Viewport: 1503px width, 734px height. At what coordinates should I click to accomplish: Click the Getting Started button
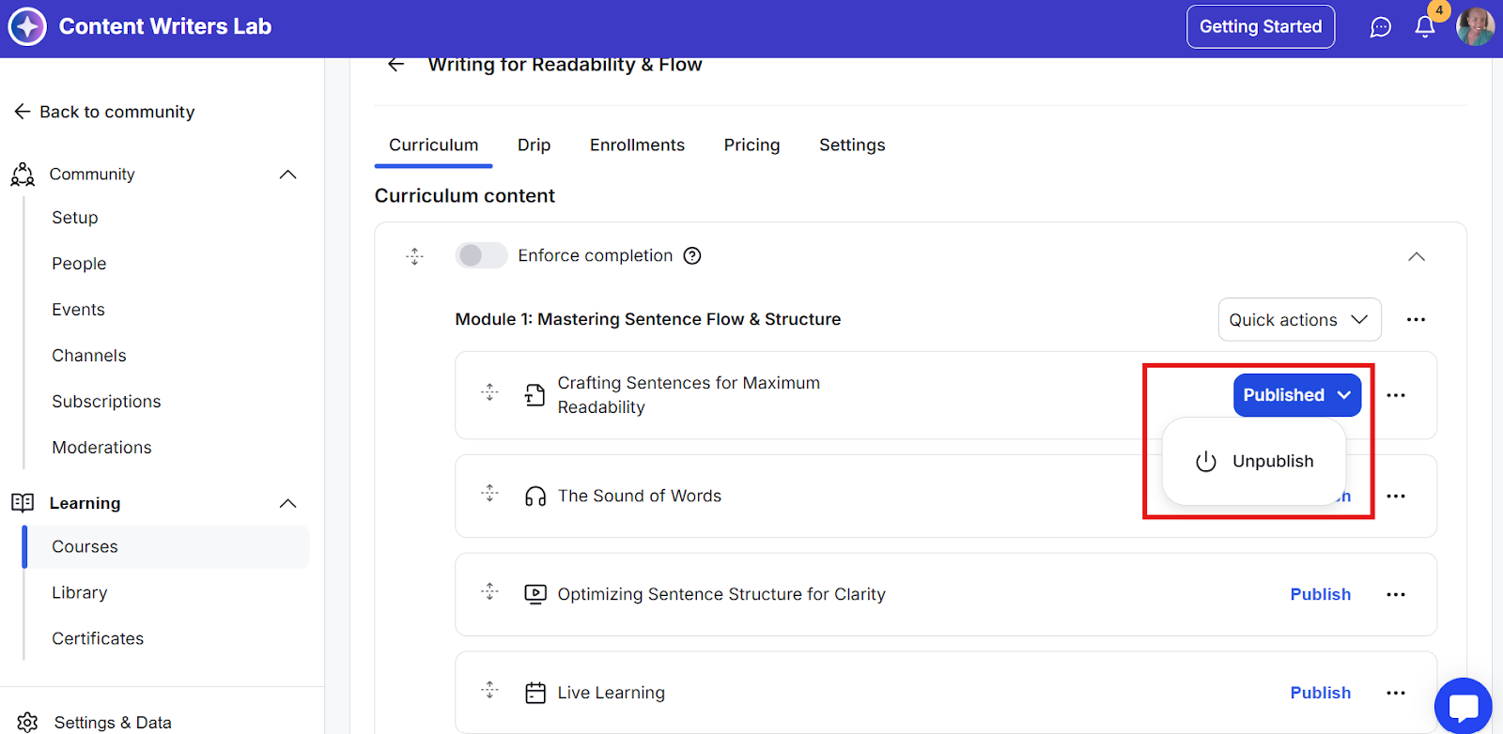[1260, 27]
